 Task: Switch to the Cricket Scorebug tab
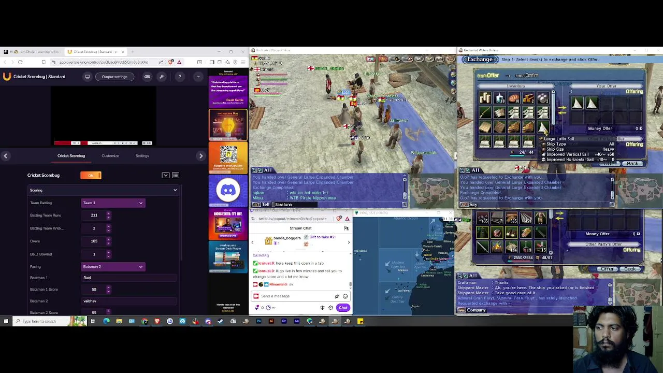click(x=71, y=155)
